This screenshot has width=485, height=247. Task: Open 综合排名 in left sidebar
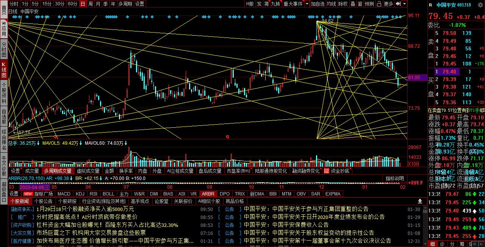4,140
